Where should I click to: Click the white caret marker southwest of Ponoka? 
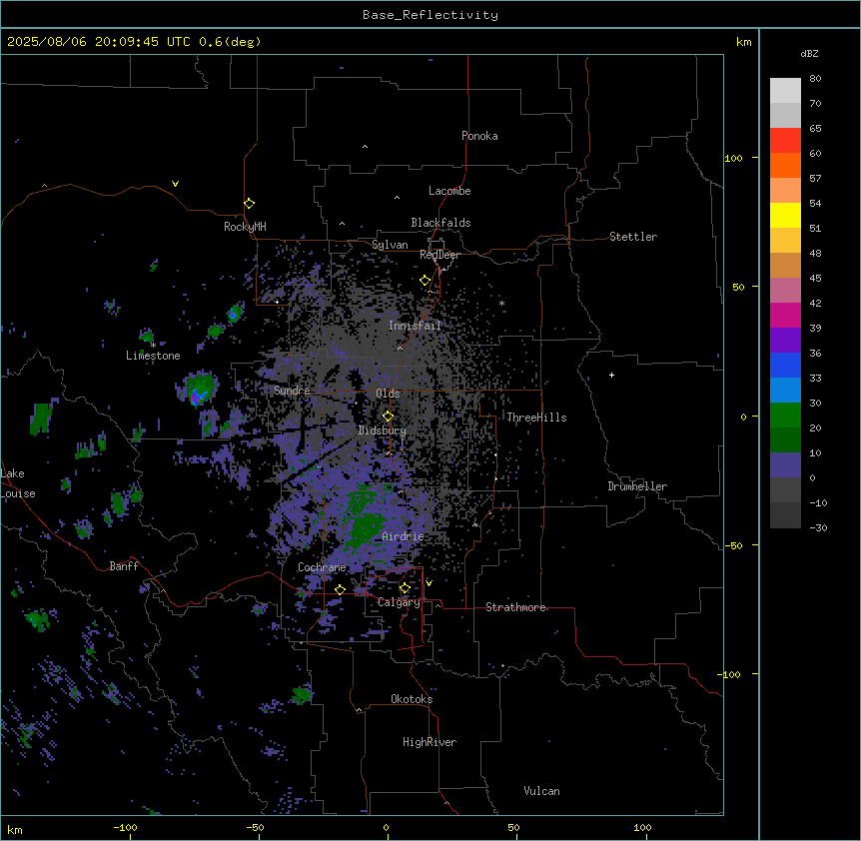tap(365, 147)
